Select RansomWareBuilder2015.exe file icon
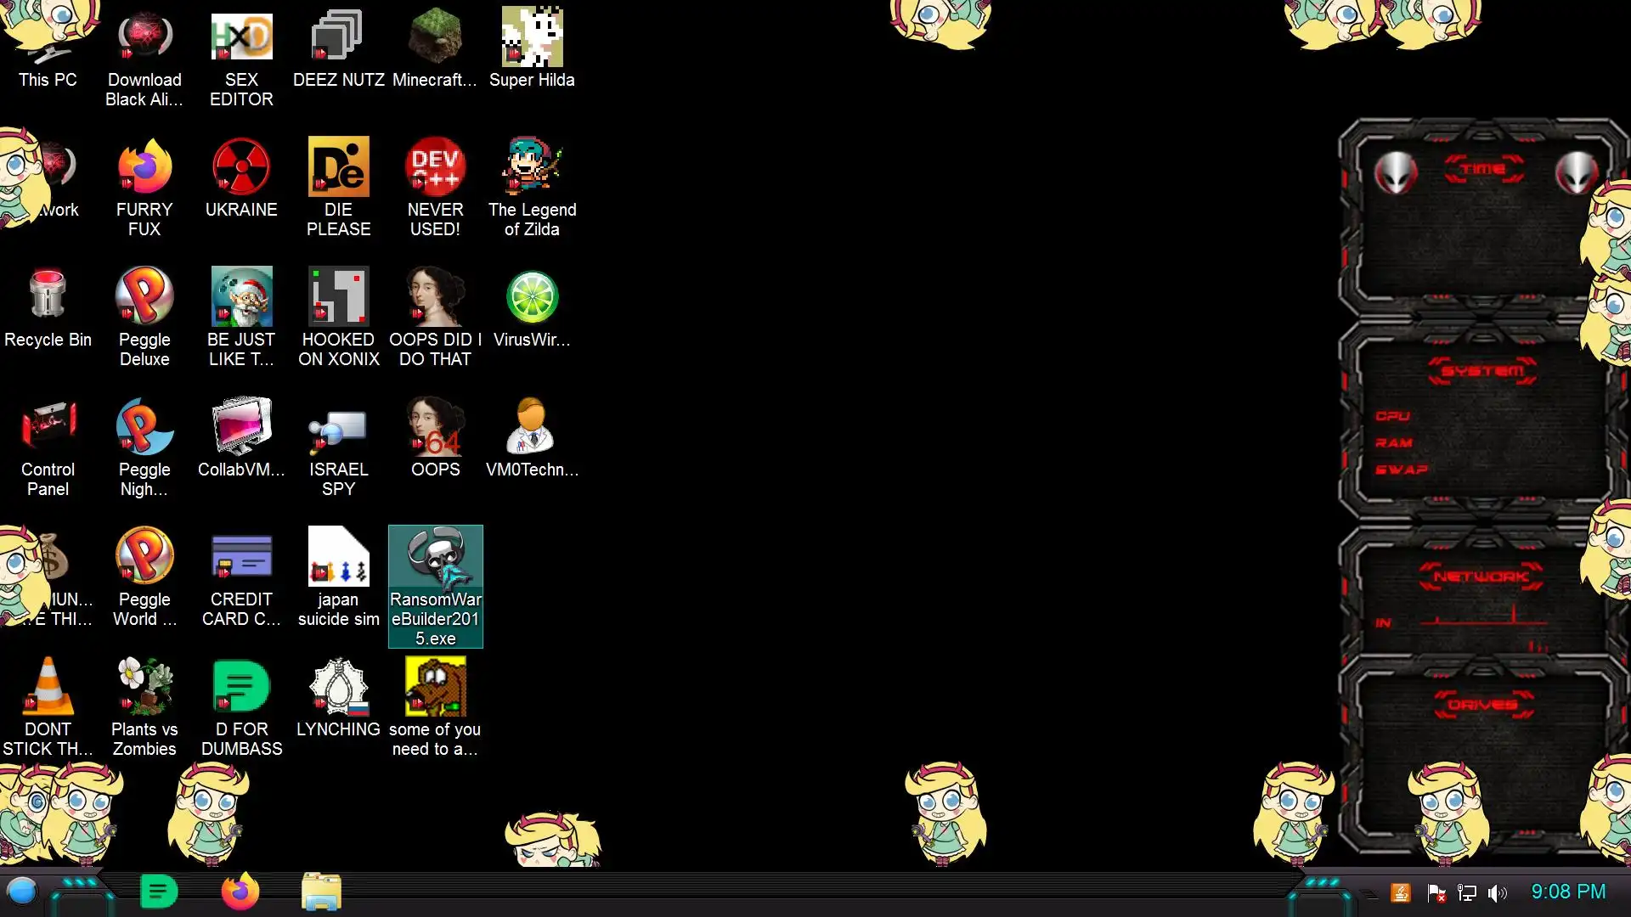Image resolution: width=1631 pixels, height=917 pixels. click(435, 558)
